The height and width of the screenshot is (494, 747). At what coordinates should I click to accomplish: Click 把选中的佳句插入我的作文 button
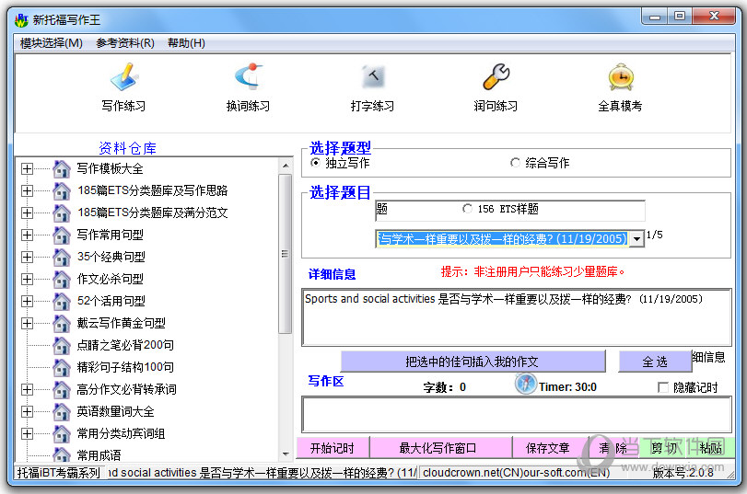[x=473, y=362]
